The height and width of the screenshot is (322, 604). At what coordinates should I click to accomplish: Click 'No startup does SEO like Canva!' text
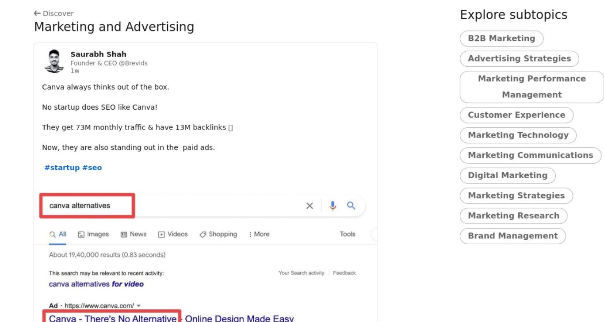[99, 107]
